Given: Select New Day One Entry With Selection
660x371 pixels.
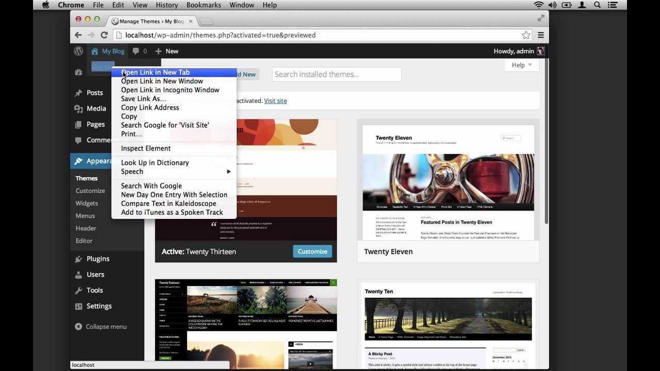Looking at the screenshot, I should coord(174,195).
